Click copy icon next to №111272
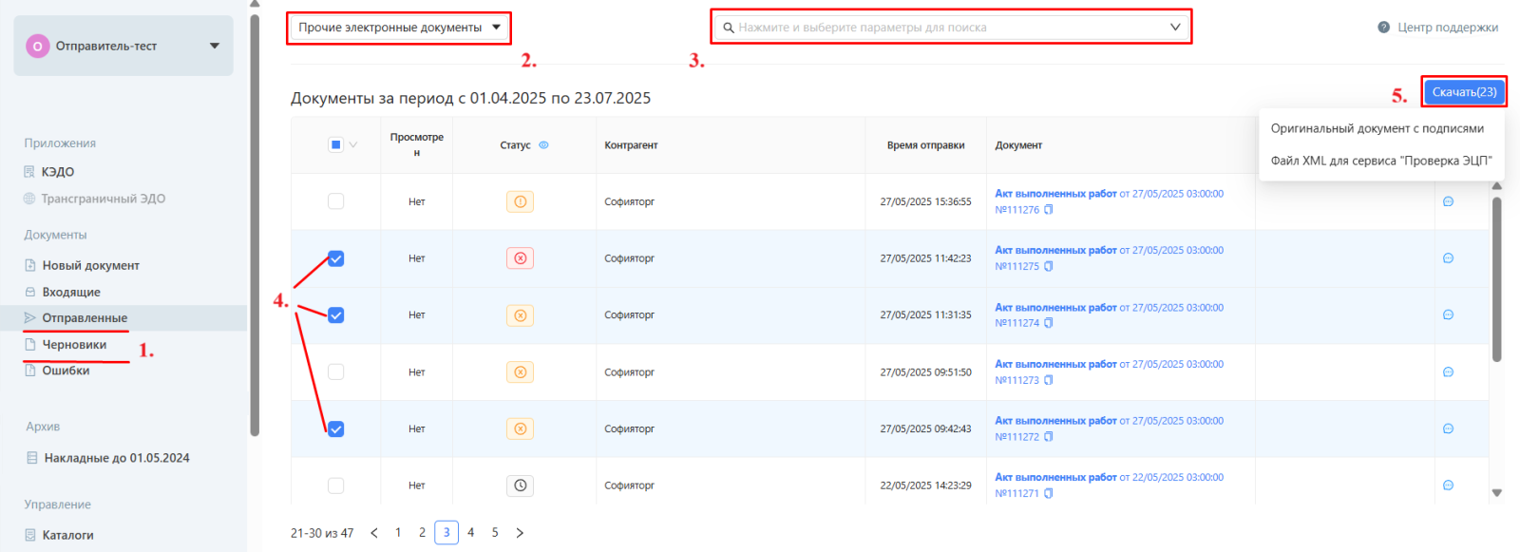The width and height of the screenshot is (1520, 552). click(1049, 437)
